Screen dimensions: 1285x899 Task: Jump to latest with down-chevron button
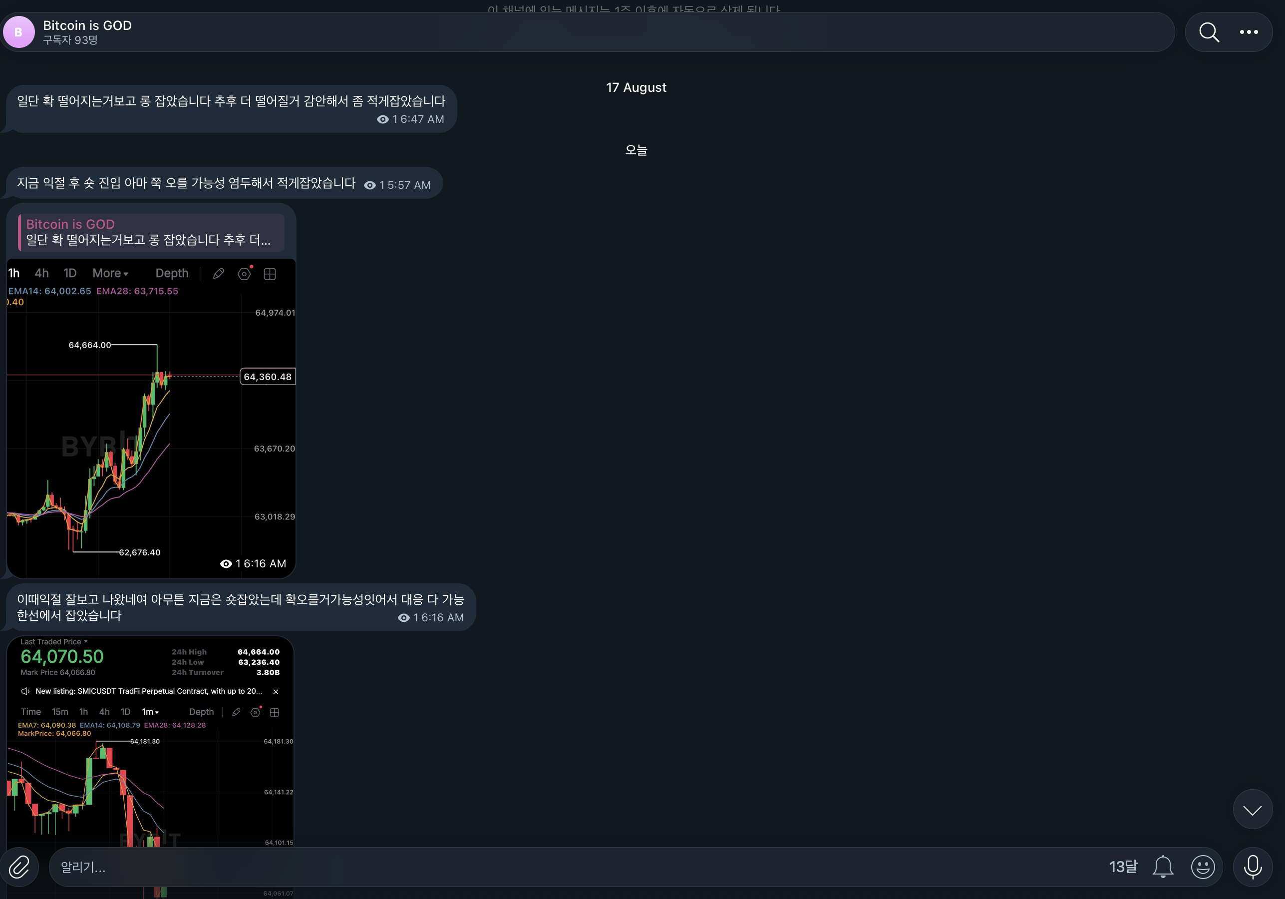(x=1253, y=809)
